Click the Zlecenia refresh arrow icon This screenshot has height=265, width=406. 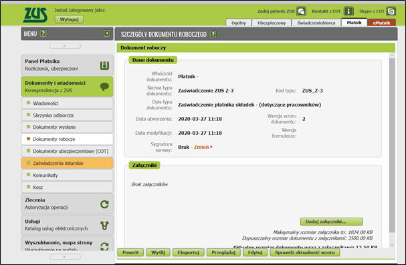coord(104,204)
